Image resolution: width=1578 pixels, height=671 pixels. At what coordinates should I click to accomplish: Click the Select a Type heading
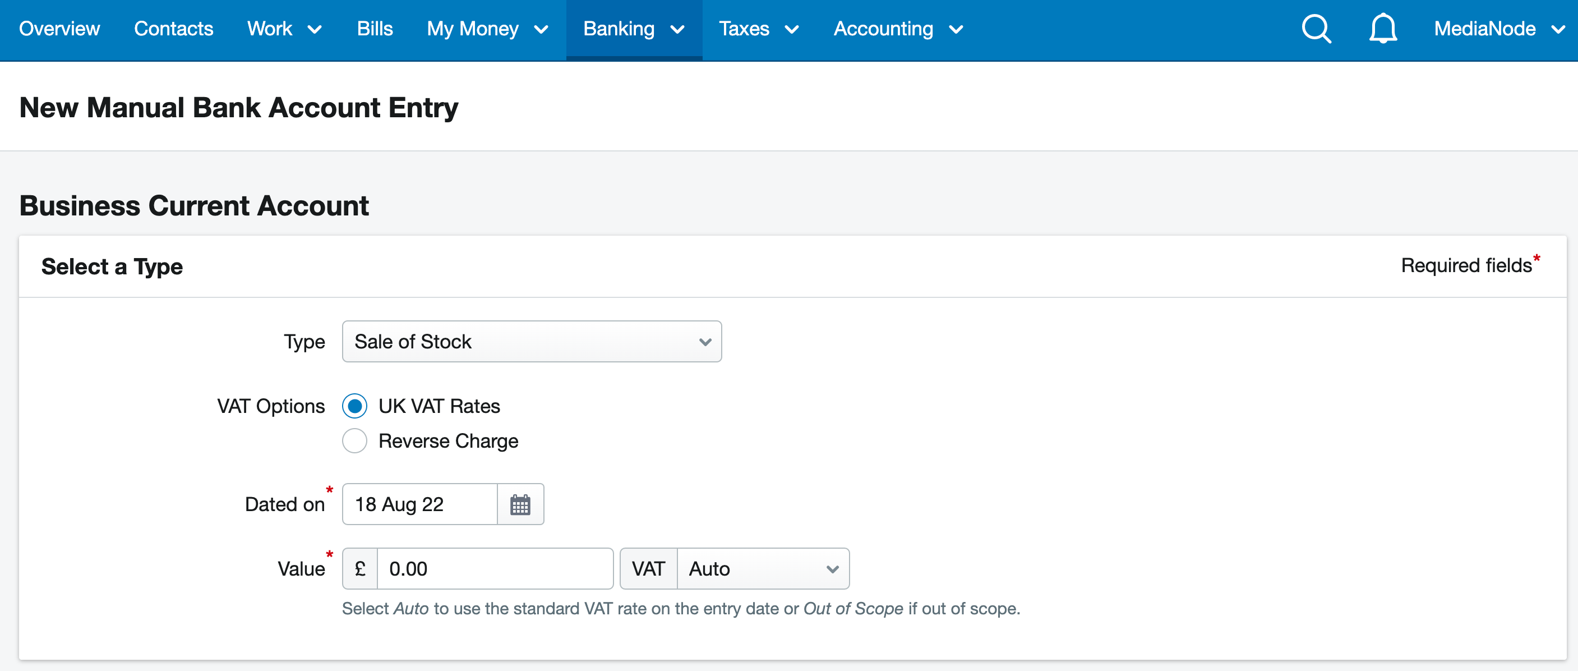click(112, 267)
